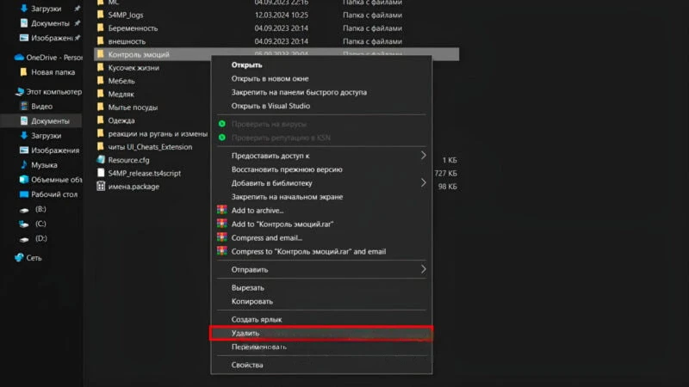Select Загрузки under Этот компьютер
Viewport: 689px width, 387px height.
[x=46, y=136]
